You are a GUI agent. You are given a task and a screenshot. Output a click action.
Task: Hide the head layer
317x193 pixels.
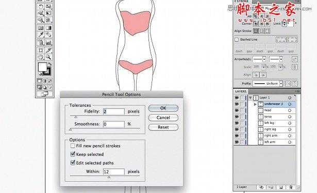click(237, 110)
